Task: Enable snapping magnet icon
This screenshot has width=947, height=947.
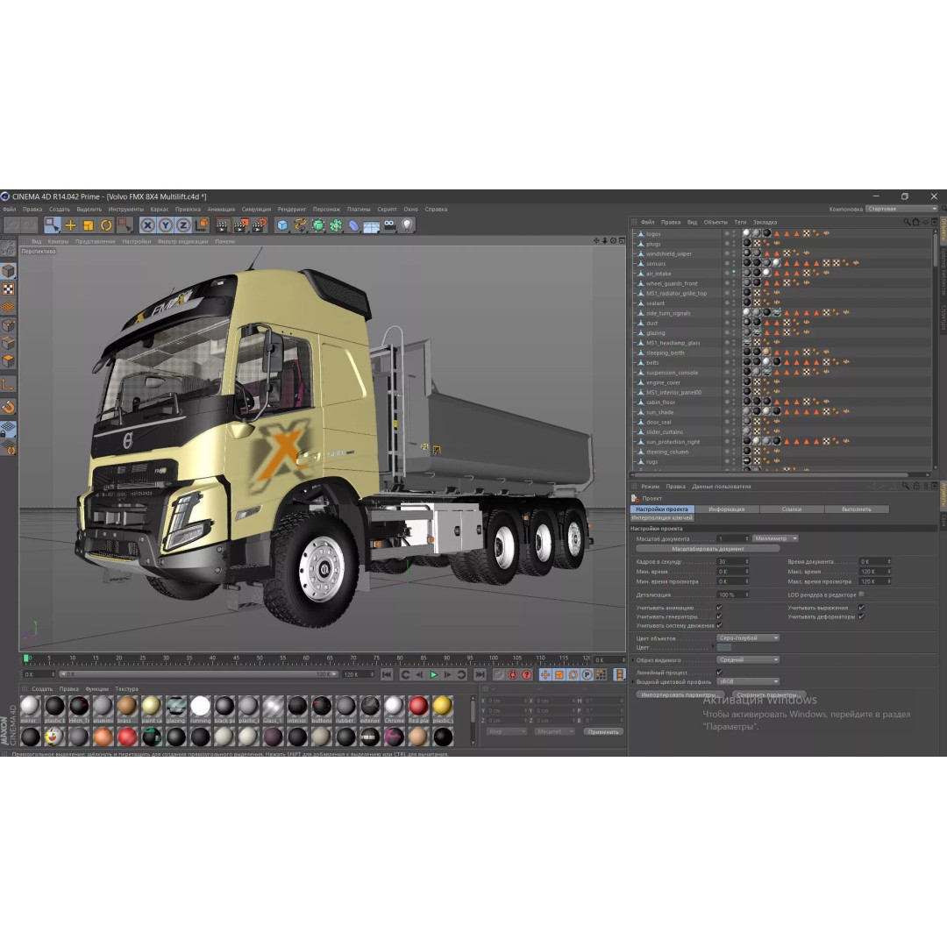Action: [8, 407]
